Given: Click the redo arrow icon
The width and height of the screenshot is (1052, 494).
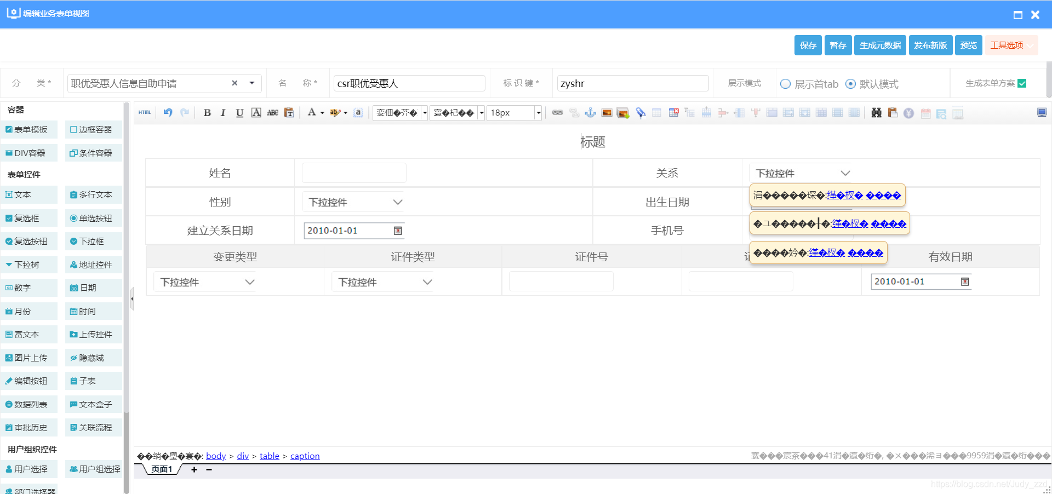Looking at the screenshot, I should [x=185, y=112].
